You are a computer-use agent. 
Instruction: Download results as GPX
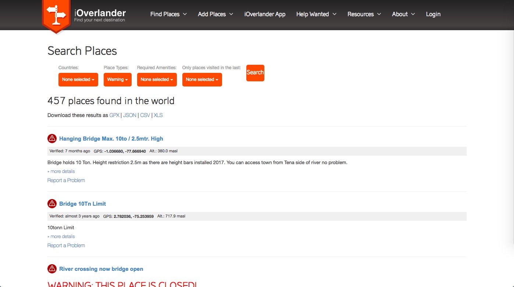[x=114, y=115]
